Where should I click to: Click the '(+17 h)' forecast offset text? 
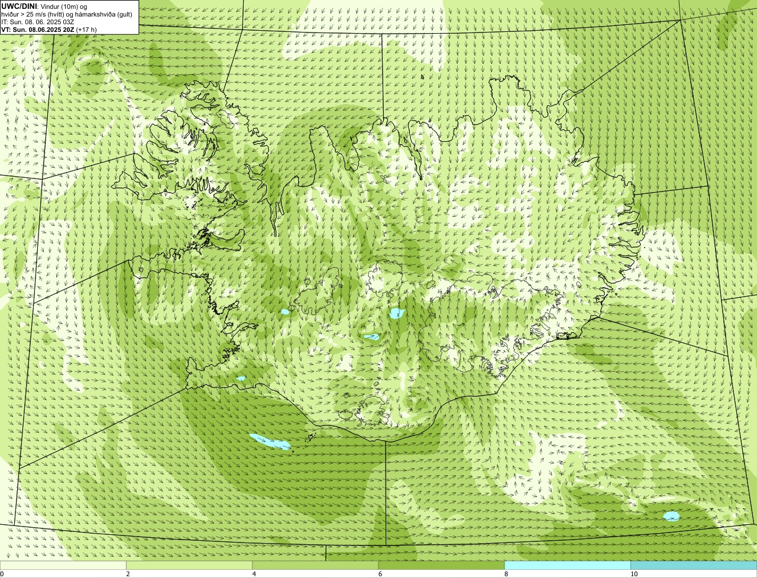pos(86,30)
